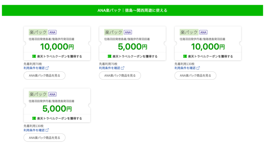This screenshot has height=144, width=265.
Task: Click 楽パック label on the 10,000円 70枚 coupon
Action: [x=38, y=32]
